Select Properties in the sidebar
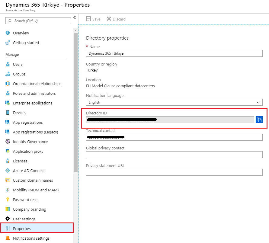The width and height of the screenshot is (269, 243). point(37,229)
